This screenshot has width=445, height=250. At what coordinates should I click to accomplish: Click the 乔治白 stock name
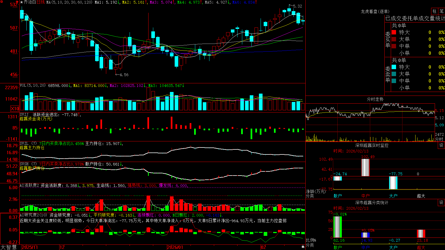(30, 2)
